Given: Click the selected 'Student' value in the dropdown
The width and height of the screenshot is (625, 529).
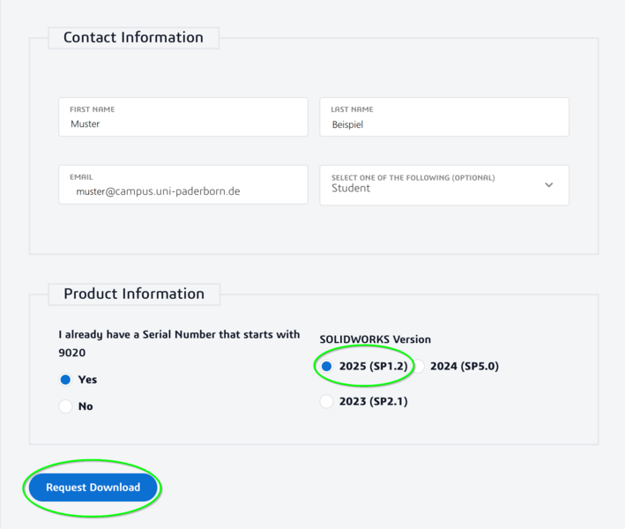Looking at the screenshot, I should pyautogui.click(x=351, y=189).
